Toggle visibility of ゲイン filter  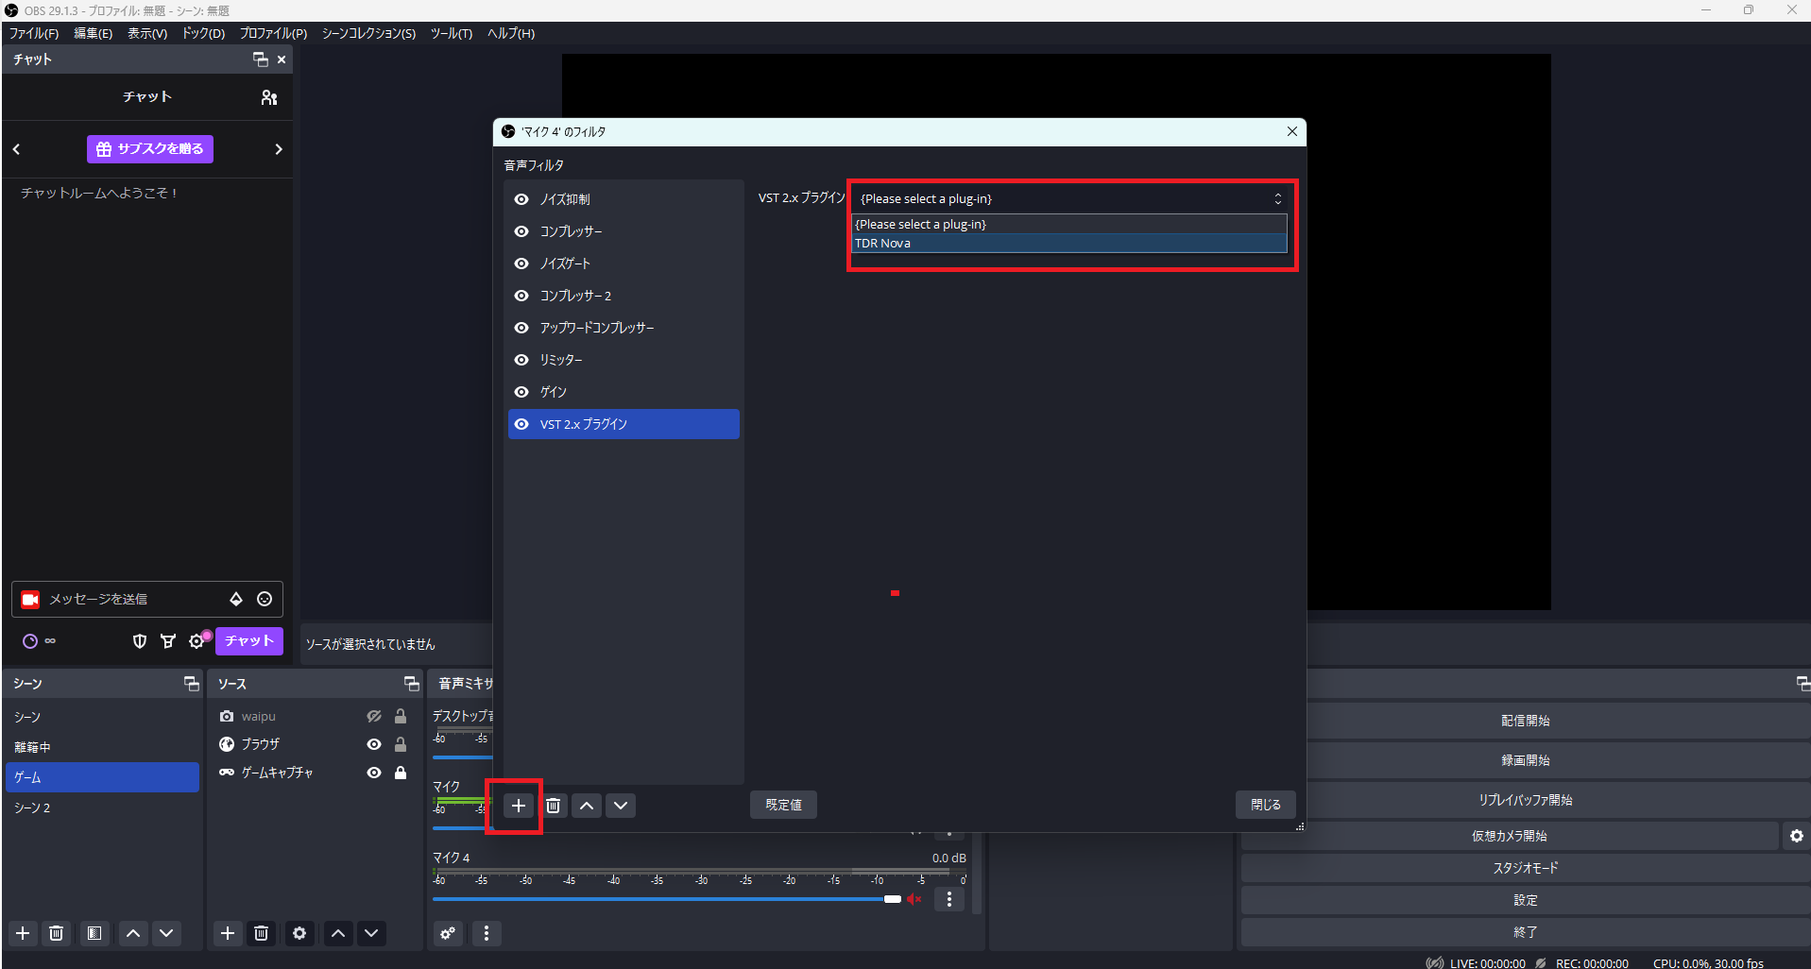521,392
